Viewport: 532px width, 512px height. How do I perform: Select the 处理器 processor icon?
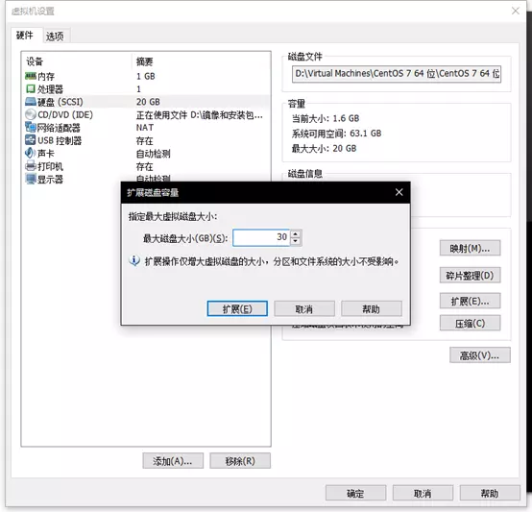(31, 89)
